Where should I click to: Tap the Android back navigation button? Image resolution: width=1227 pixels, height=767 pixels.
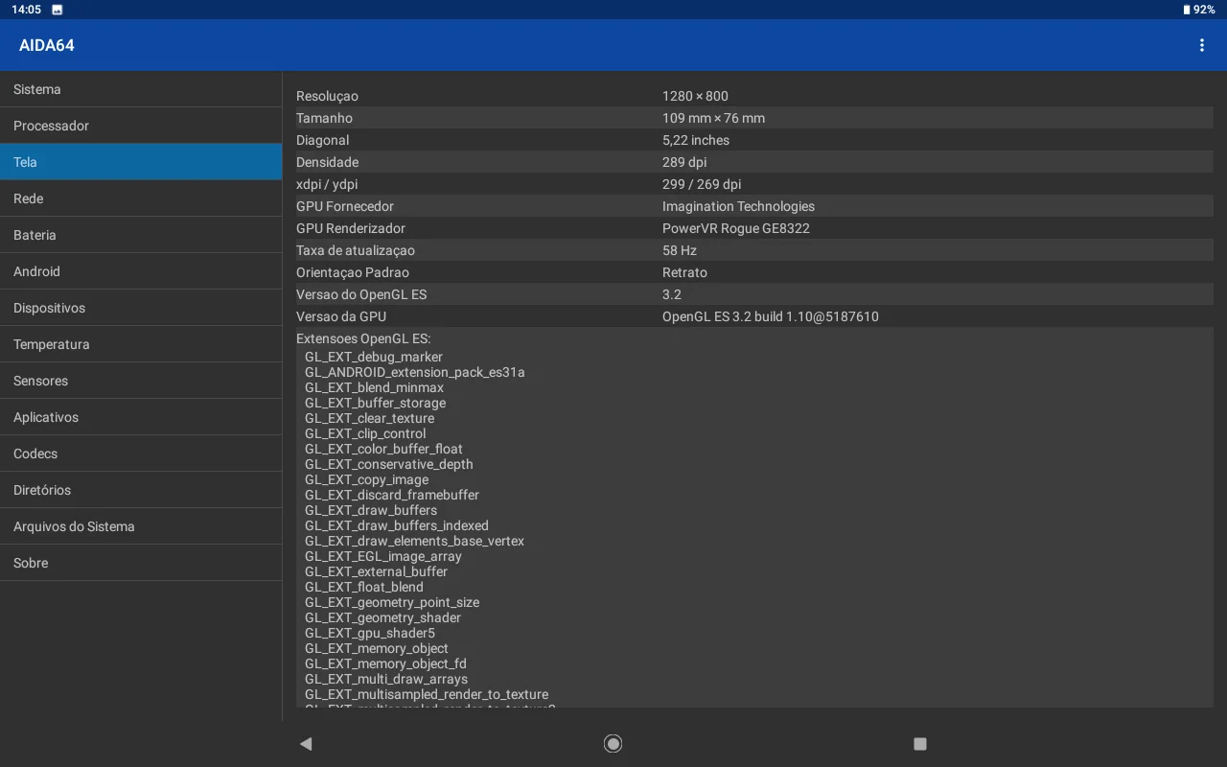[306, 743]
